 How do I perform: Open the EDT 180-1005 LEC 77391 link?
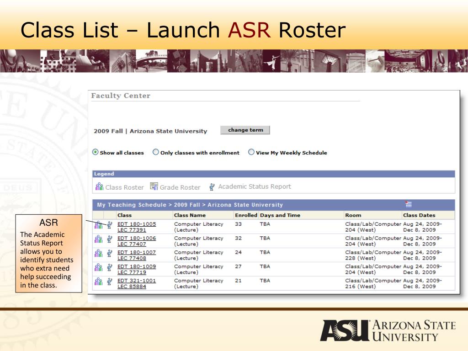[x=137, y=227]
